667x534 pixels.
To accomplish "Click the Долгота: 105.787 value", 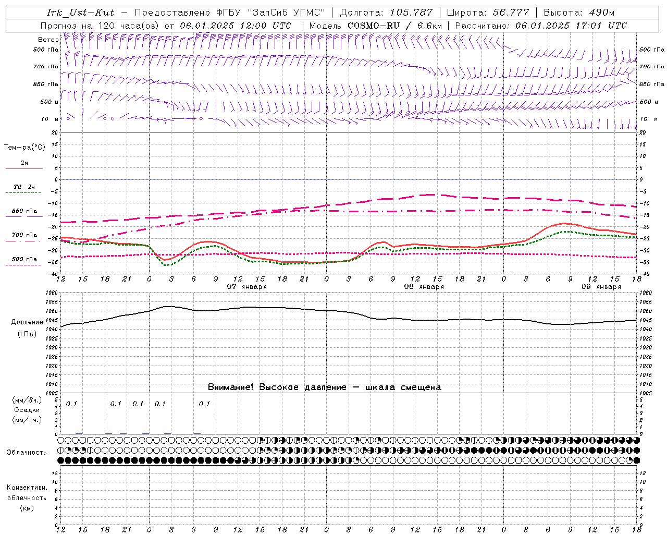I will [386, 13].
